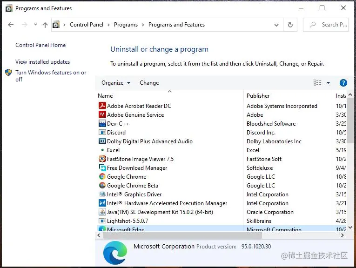Open the recent locations dropdown arrow
This screenshot has height=268, width=356.
pos(35,24)
